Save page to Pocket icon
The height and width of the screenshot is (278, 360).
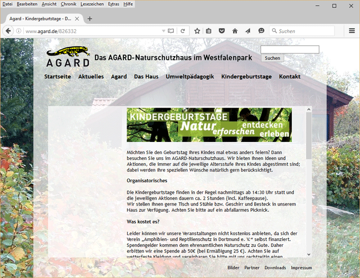tap(221, 31)
